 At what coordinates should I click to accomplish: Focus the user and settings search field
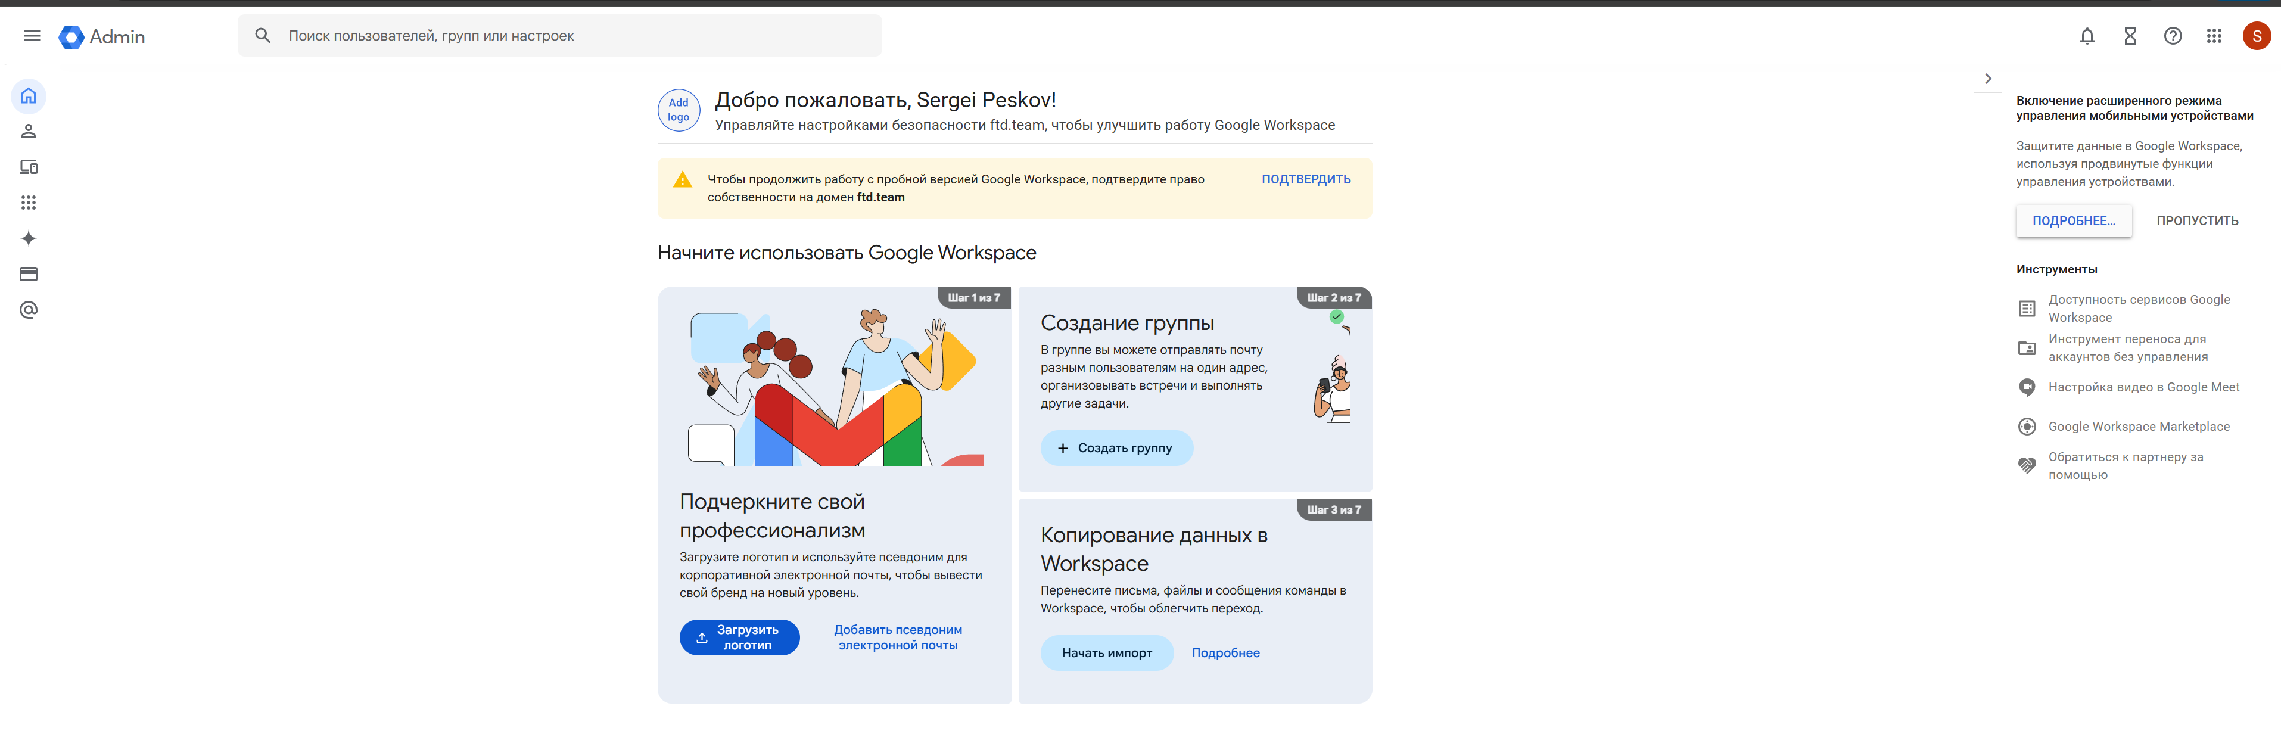pos(559,35)
